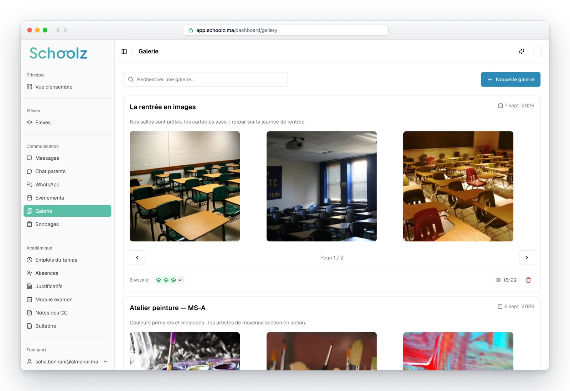Viewport: 570px width, 391px height.
Task: Open the dark blue classroom photo
Action: [321, 186]
